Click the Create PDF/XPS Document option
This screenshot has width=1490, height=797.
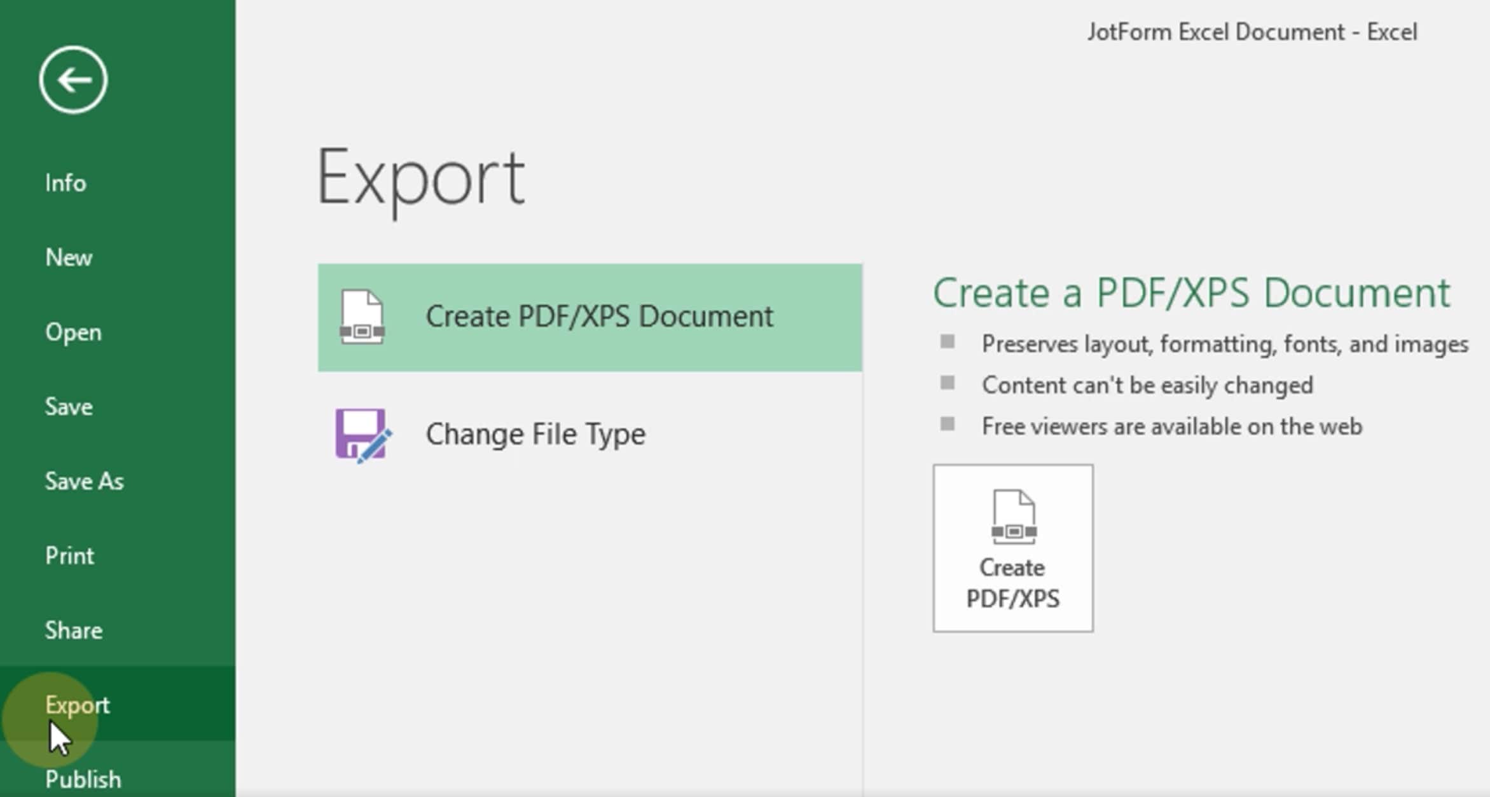point(591,315)
